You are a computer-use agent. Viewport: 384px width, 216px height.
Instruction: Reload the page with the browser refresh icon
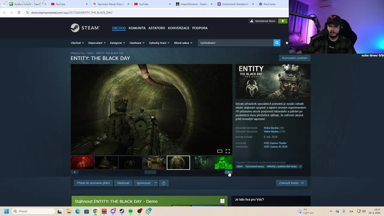(19, 13)
